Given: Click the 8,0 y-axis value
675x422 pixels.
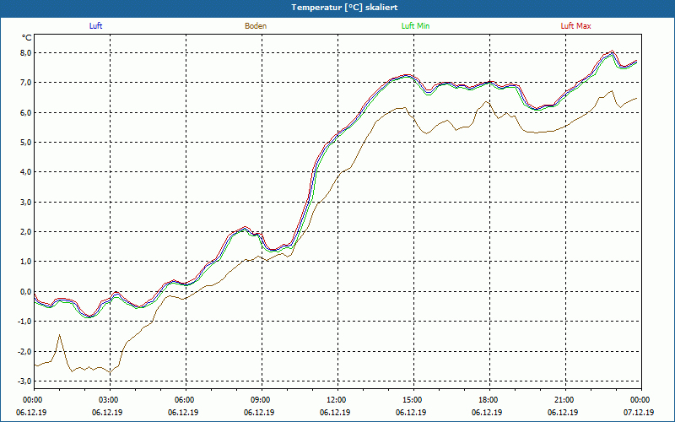Looking at the screenshot, I should click(26, 53).
